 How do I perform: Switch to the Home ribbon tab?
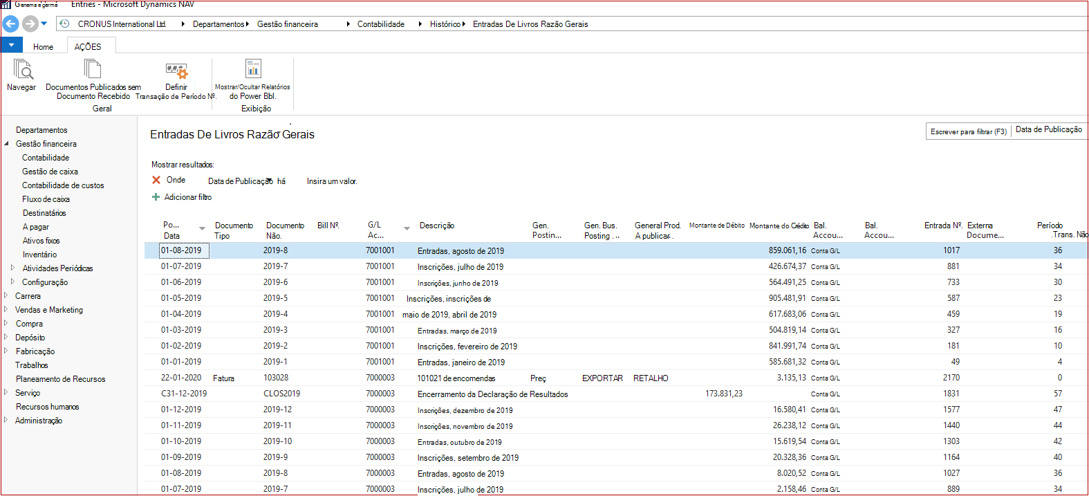43,47
